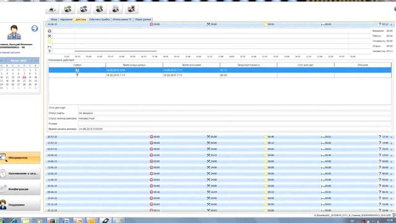
Task: Click the Описание column header
Action: [x=363, y=65]
